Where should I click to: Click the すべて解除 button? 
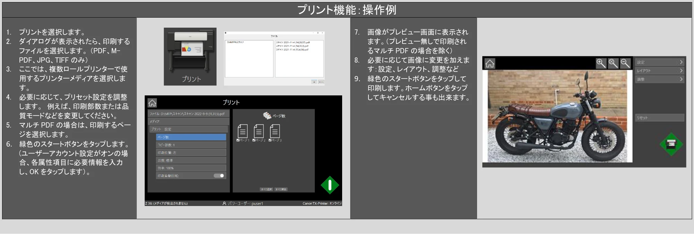(x=281, y=189)
